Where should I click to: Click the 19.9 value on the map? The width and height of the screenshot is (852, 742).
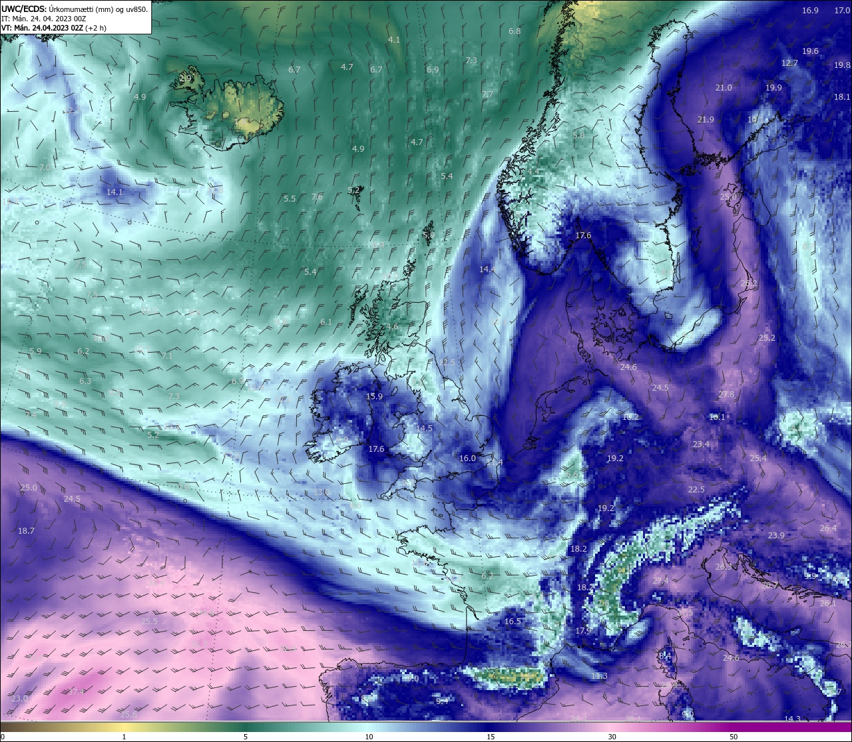tap(773, 88)
